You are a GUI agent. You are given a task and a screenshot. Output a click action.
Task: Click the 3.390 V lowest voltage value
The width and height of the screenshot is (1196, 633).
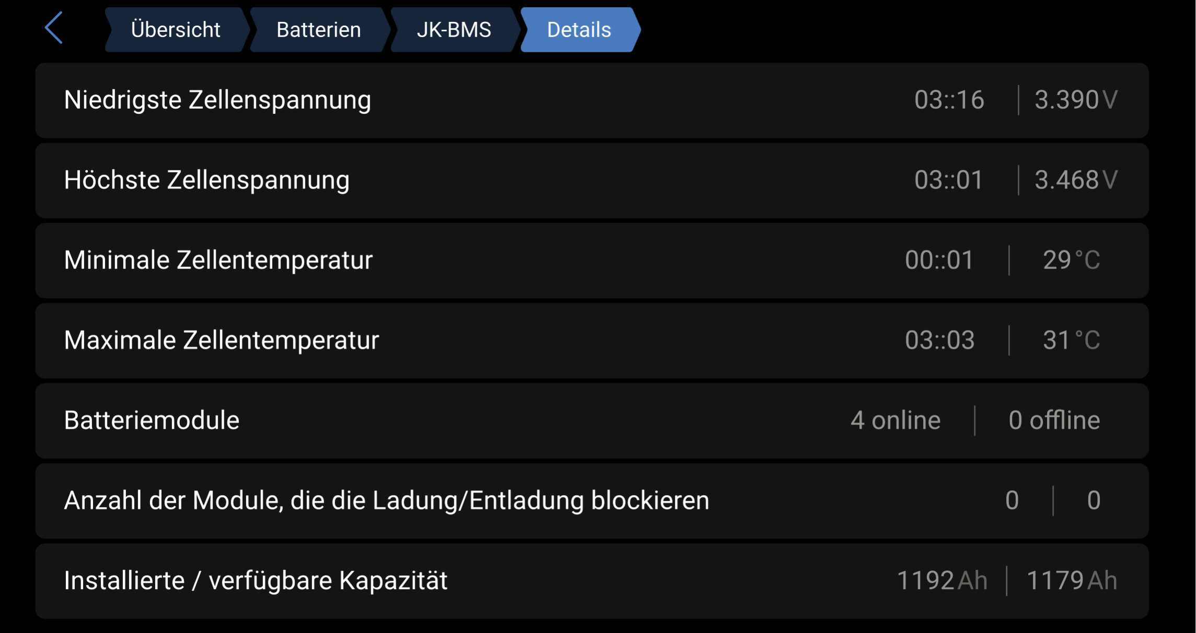(1076, 100)
